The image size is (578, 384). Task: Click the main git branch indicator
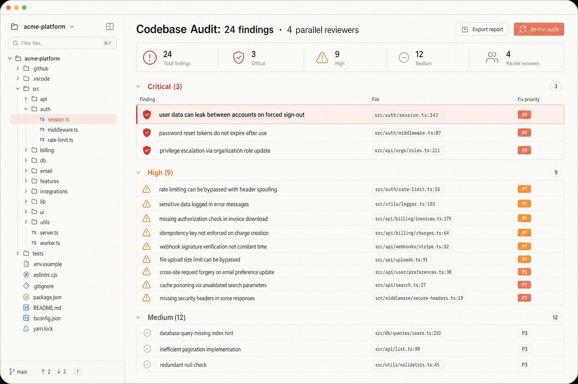pos(18,372)
